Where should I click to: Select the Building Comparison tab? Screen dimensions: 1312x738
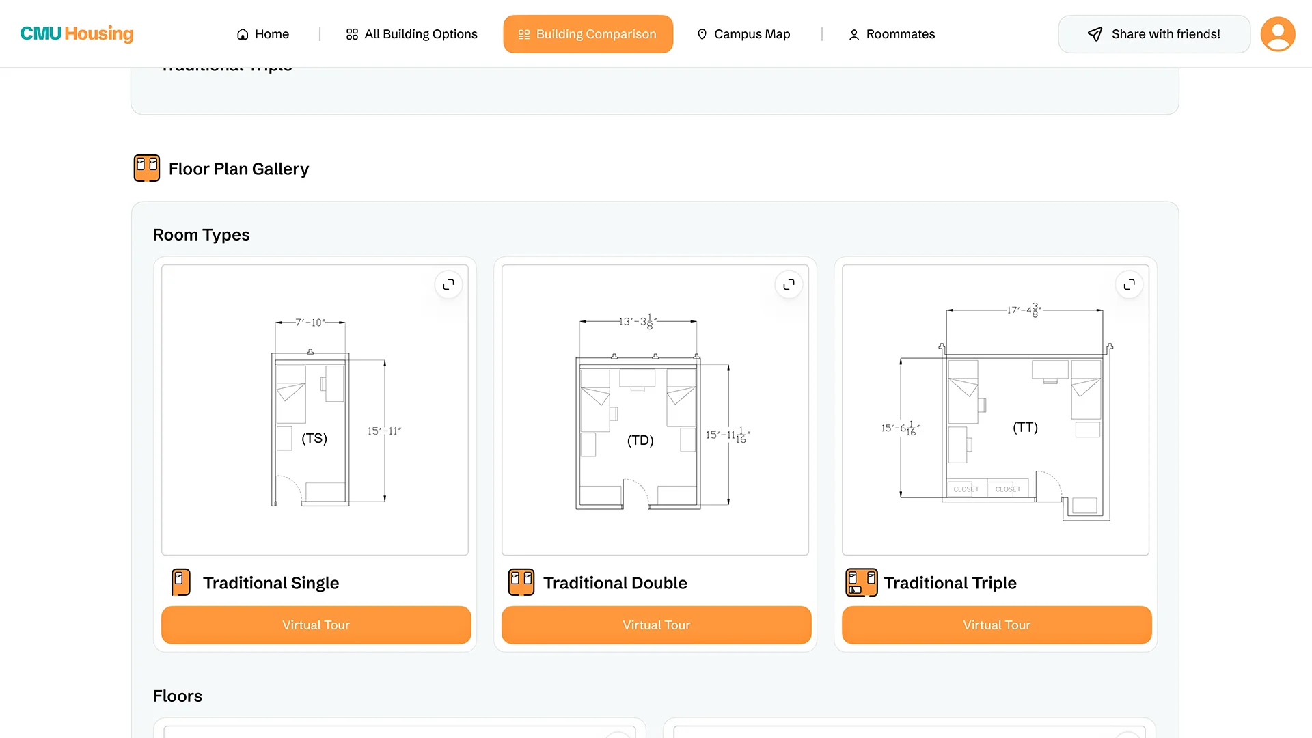click(x=588, y=34)
